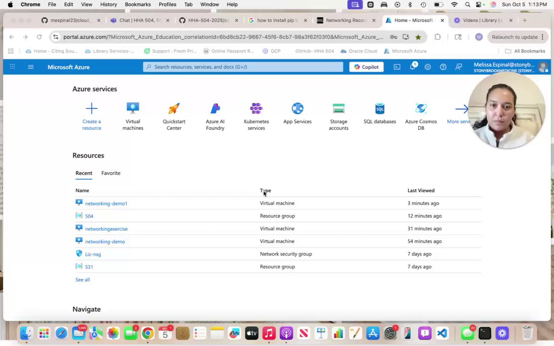
Task: Open networking-demo virtual machine link
Action: tap(105, 242)
